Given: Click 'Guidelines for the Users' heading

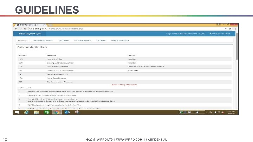Looking at the screenshot, I should click(32, 47).
